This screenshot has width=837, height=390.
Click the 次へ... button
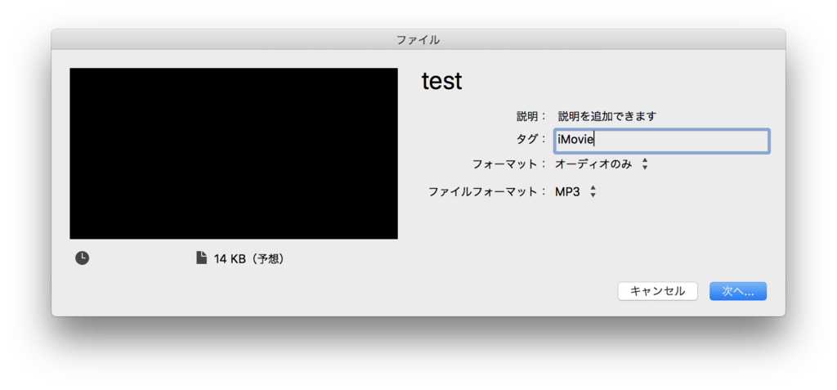(x=738, y=291)
